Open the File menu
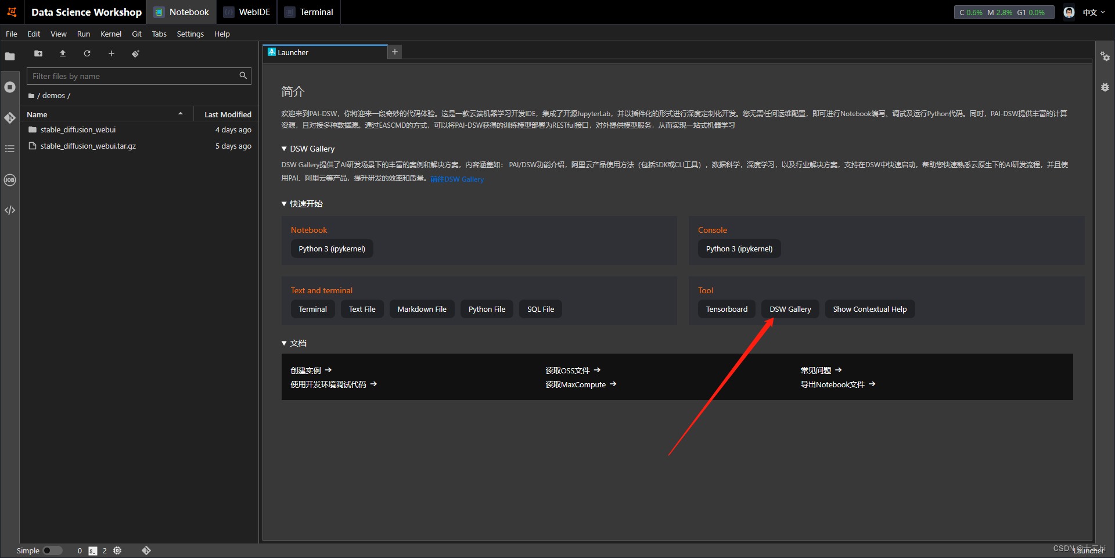Image resolution: width=1115 pixels, height=558 pixels. pos(12,34)
